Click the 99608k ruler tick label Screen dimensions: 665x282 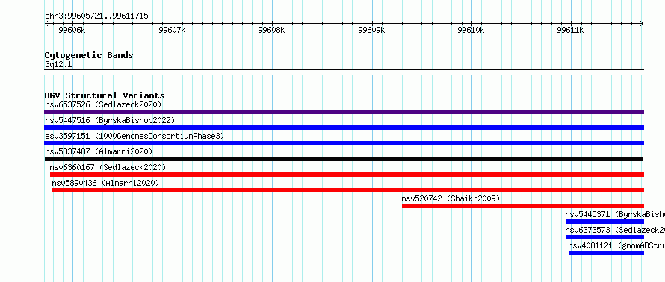pos(271,30)
